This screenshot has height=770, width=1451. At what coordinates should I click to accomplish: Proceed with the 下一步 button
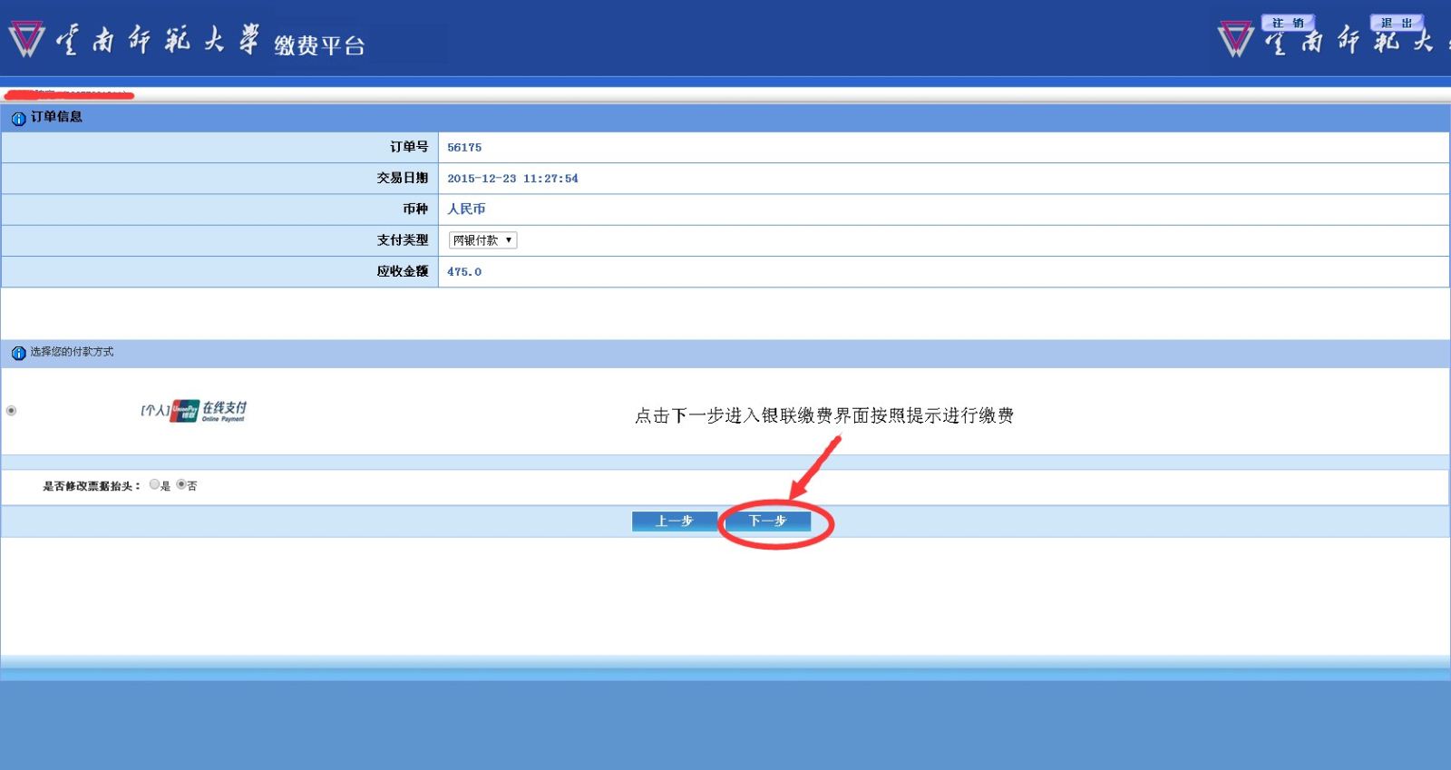tap(767, 521)
